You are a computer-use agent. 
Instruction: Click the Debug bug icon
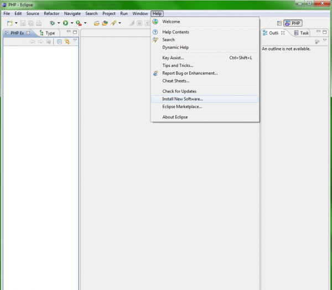(52, 23)
